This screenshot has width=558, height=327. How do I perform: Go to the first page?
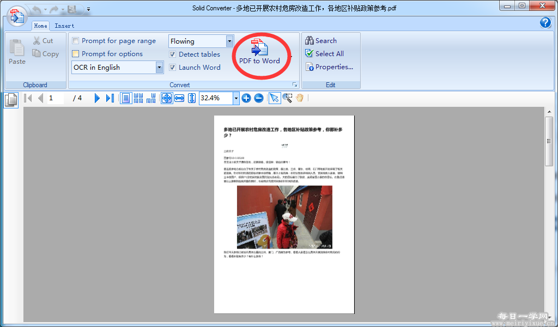click(x=28, y=98)
